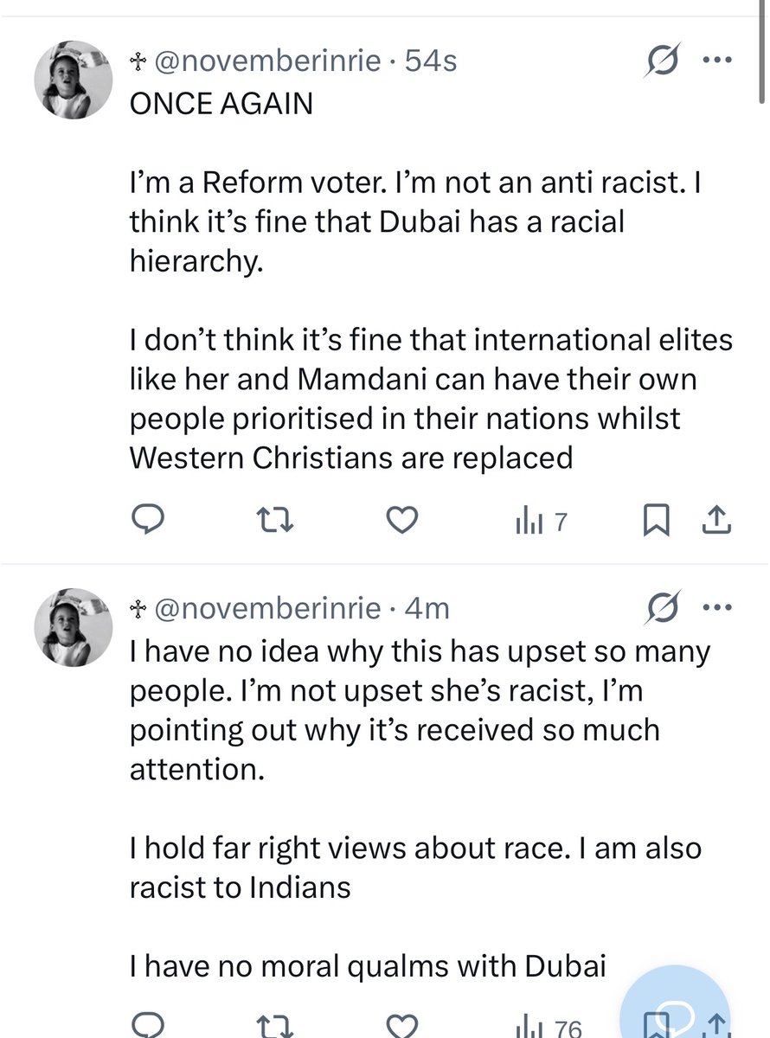770x1038 pixels.
Task: Like the 54s ONCE AGAIN post
Action: 401,520
